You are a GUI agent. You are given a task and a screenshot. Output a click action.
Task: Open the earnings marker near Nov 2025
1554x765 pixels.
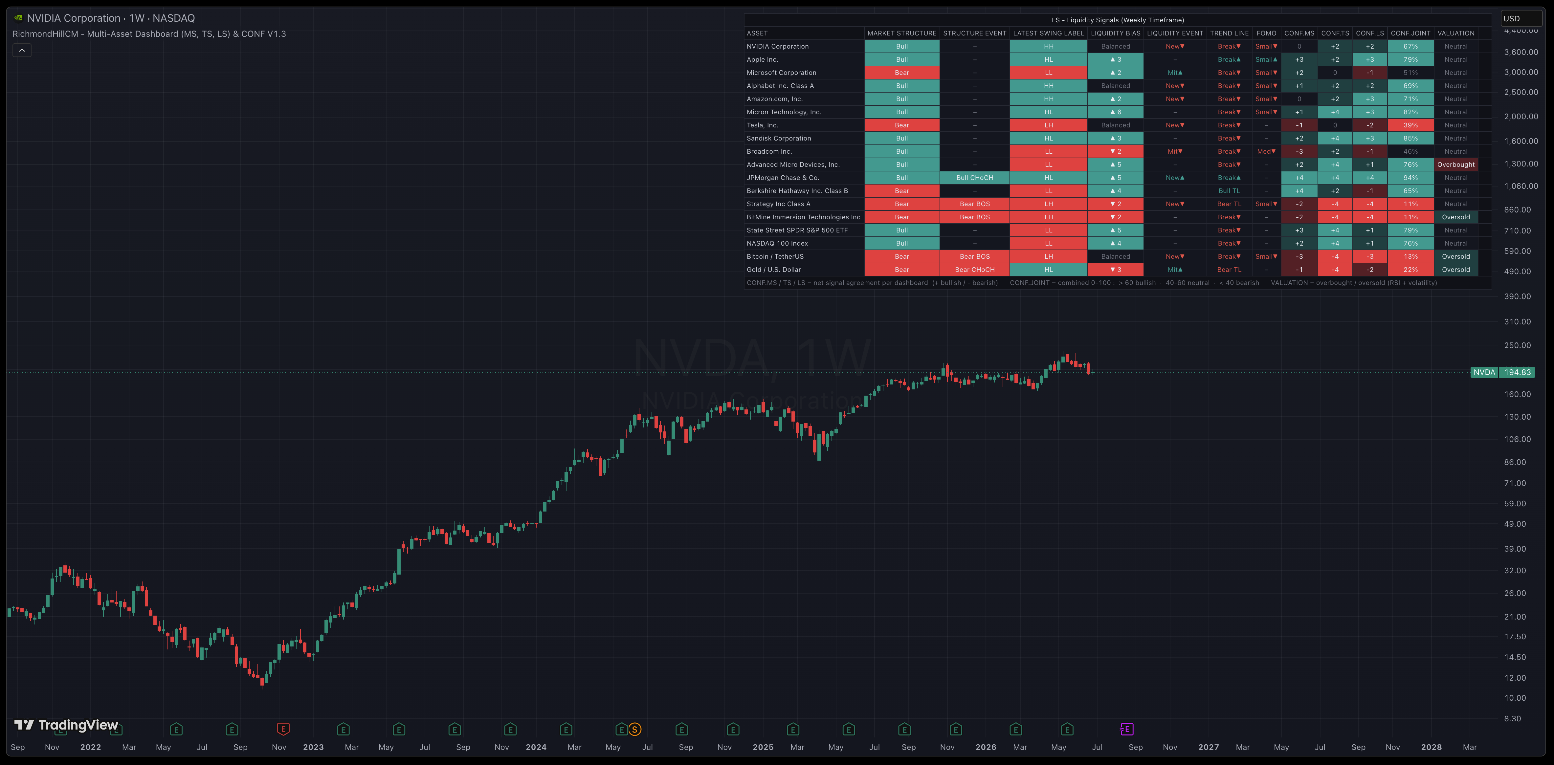[956, 729]
